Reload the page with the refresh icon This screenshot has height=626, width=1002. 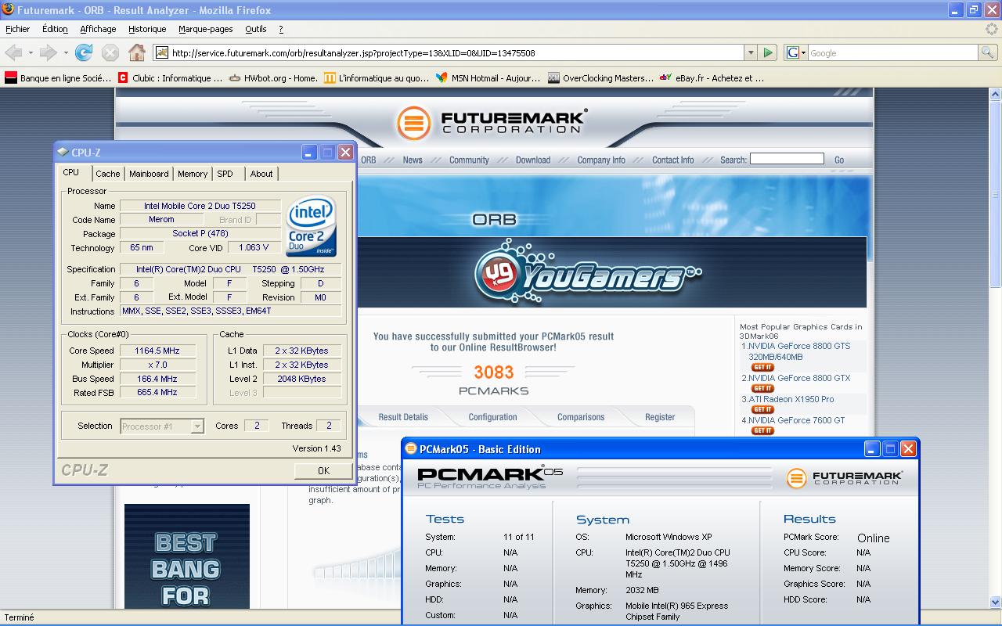click(84, 52)
